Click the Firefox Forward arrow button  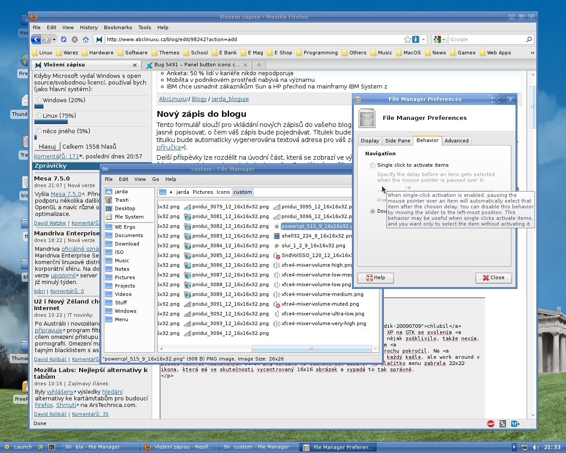pyautogui.click(x=47, y=39)
